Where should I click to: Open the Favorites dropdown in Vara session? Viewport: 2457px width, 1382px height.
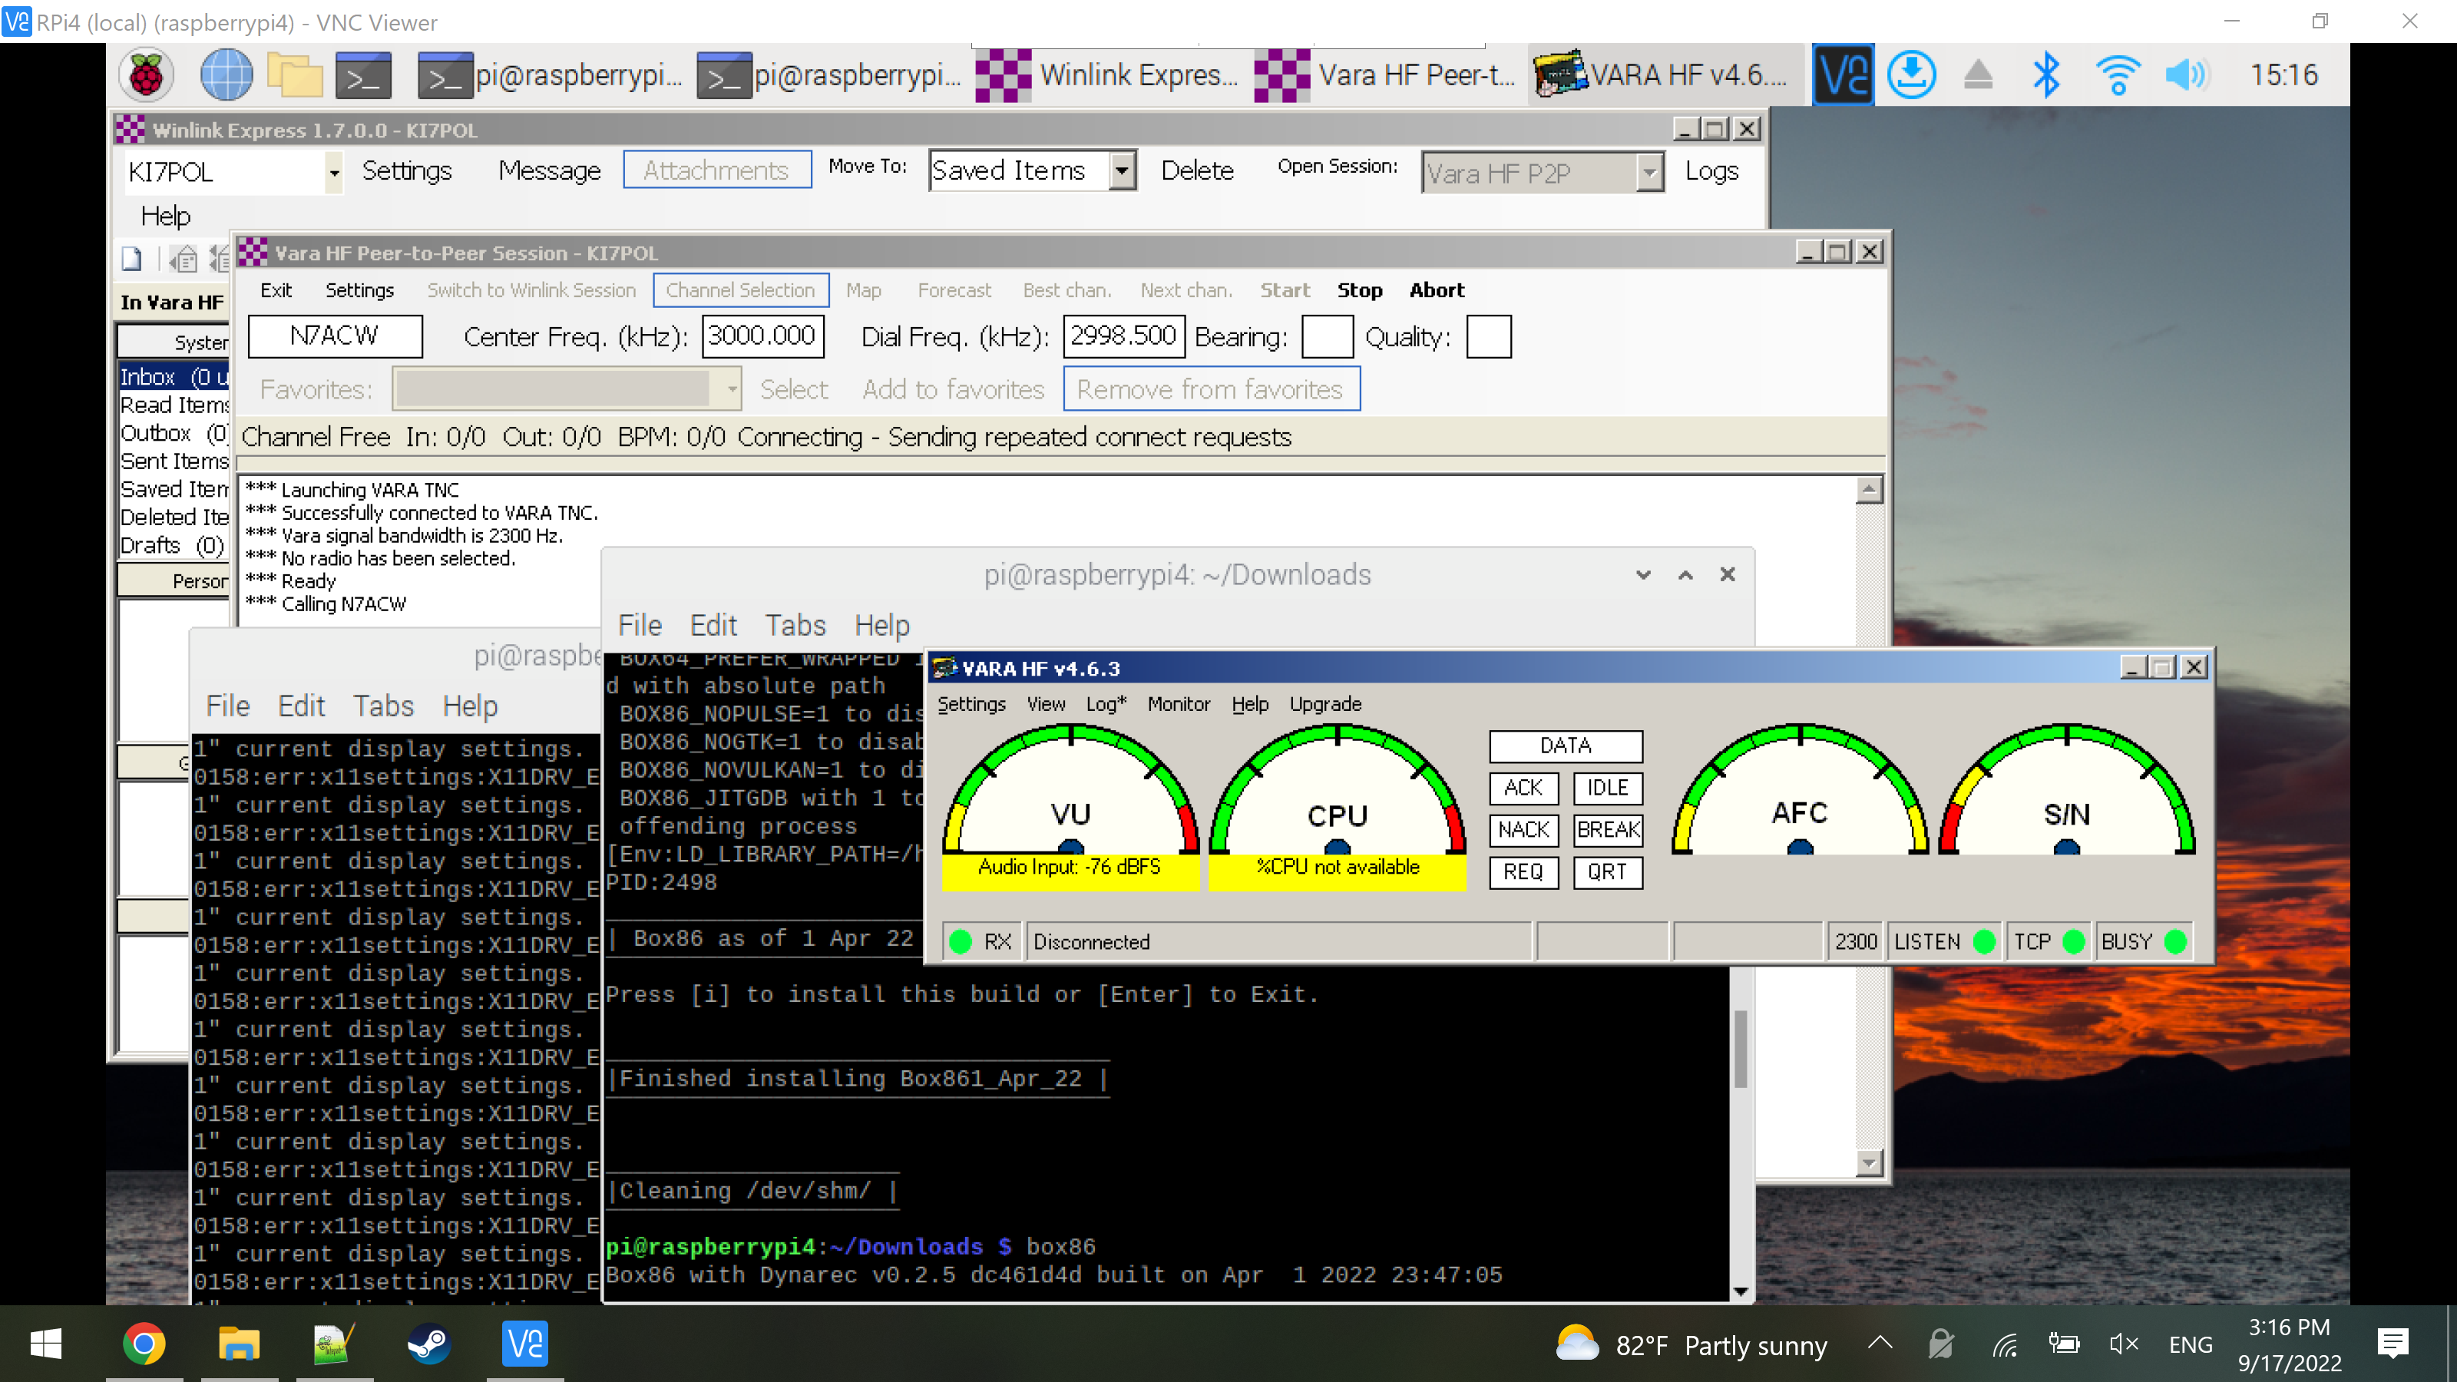(x=732, y=389)
